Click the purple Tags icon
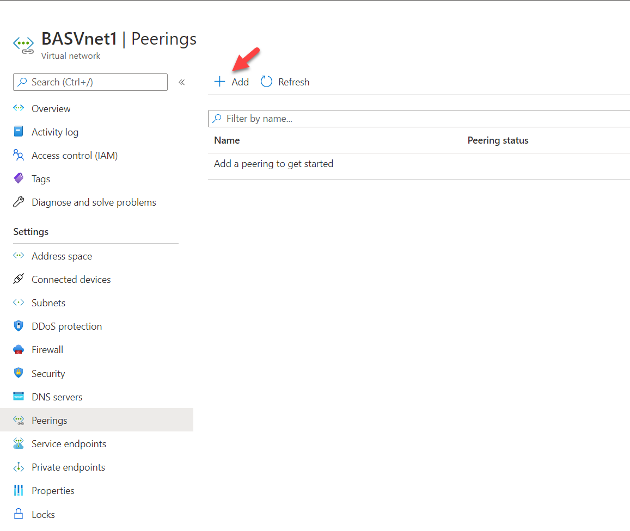 point(19,178)
